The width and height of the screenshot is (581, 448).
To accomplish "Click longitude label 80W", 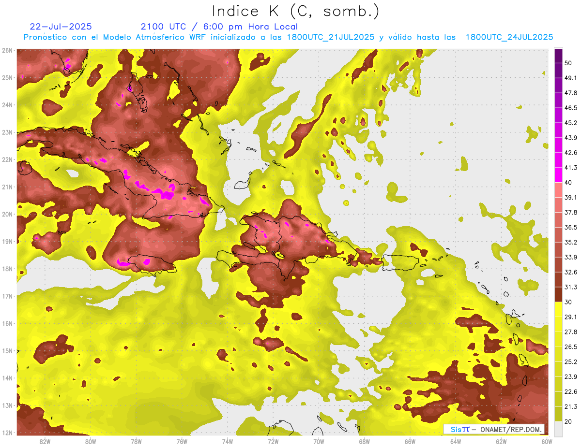I will pyautogui.click(x=90, y=442).
